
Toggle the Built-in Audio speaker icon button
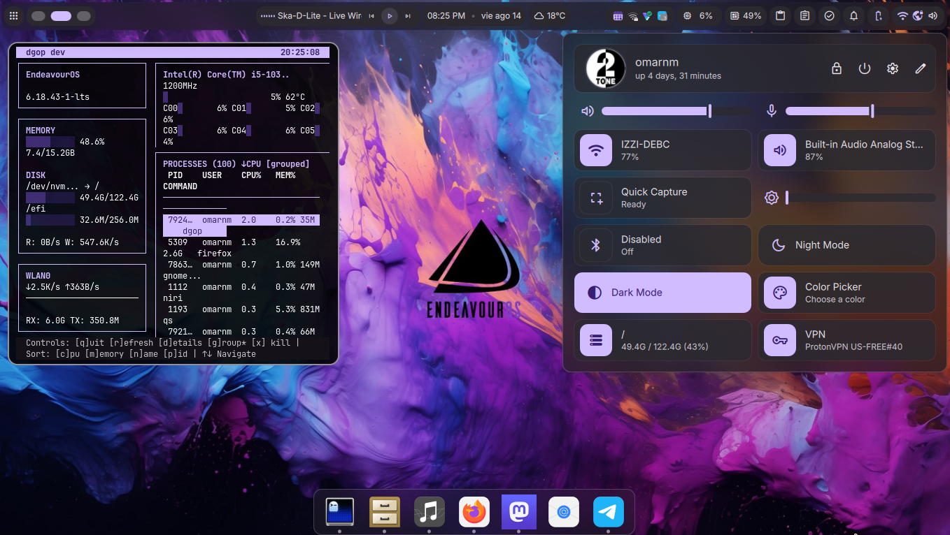[x=780, y=150]
